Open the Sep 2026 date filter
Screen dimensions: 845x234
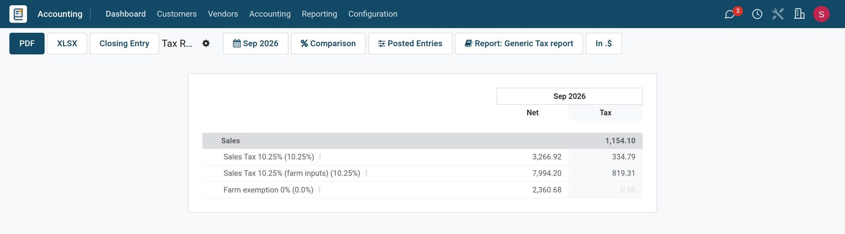tap(256, 43)
